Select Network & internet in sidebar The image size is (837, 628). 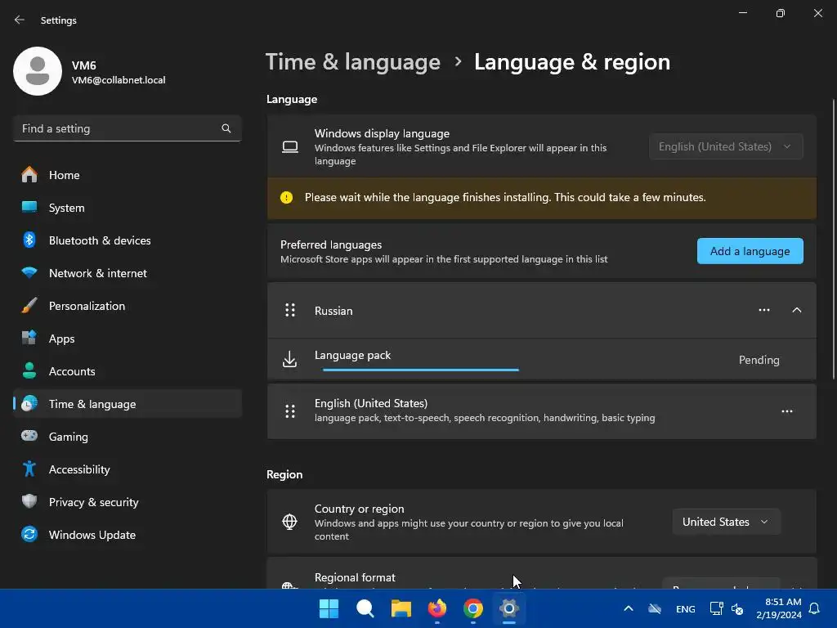coord(127,273)
